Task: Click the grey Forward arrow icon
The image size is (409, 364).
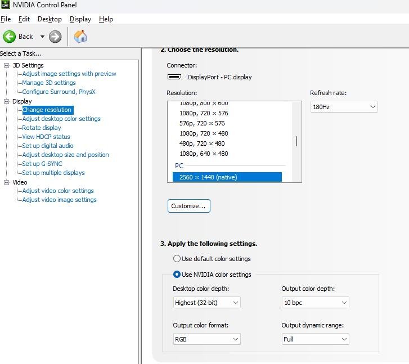Action: pyautogui.click(x=55, y=37)
